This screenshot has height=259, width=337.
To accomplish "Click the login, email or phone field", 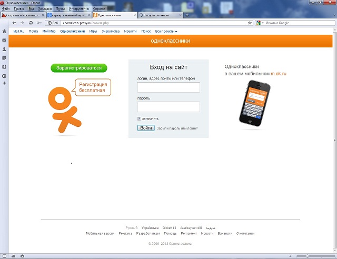I will pyautogui.click(x=168, y=87).
